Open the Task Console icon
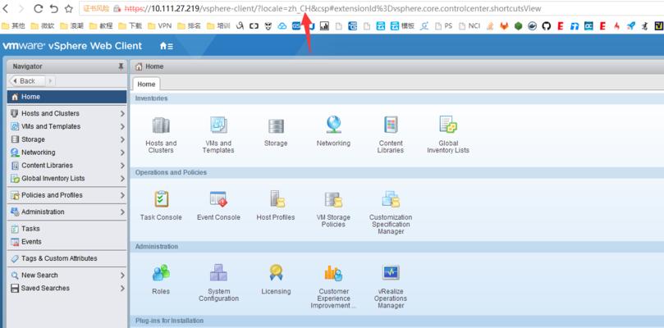Viewport: 664px width, 328px height. (162, 199)
